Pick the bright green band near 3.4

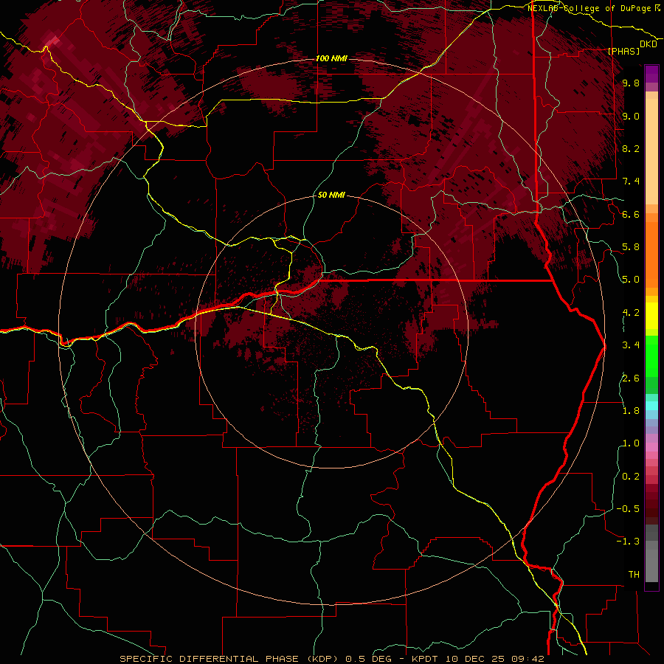coord(651,356)
